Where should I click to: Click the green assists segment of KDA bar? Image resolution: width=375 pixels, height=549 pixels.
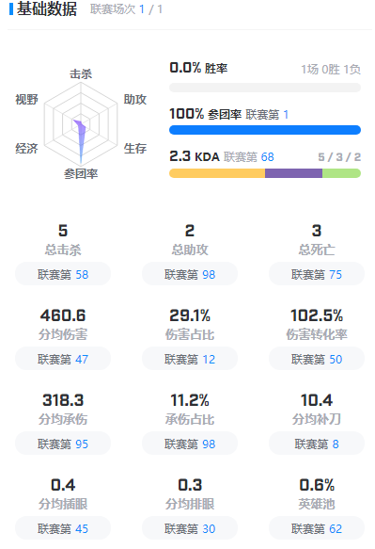[341, 173]
